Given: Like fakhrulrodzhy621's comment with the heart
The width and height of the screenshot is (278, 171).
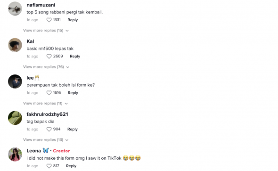Looking at the screenshot, I should click(49, 129).
